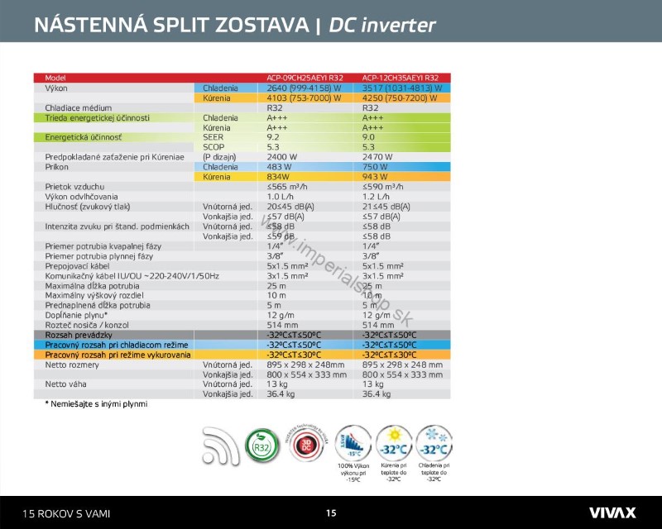The height and width of the screenshot is (529, 662).
Task: Click the 'SEER' label cell
Action: pos(213,137)
